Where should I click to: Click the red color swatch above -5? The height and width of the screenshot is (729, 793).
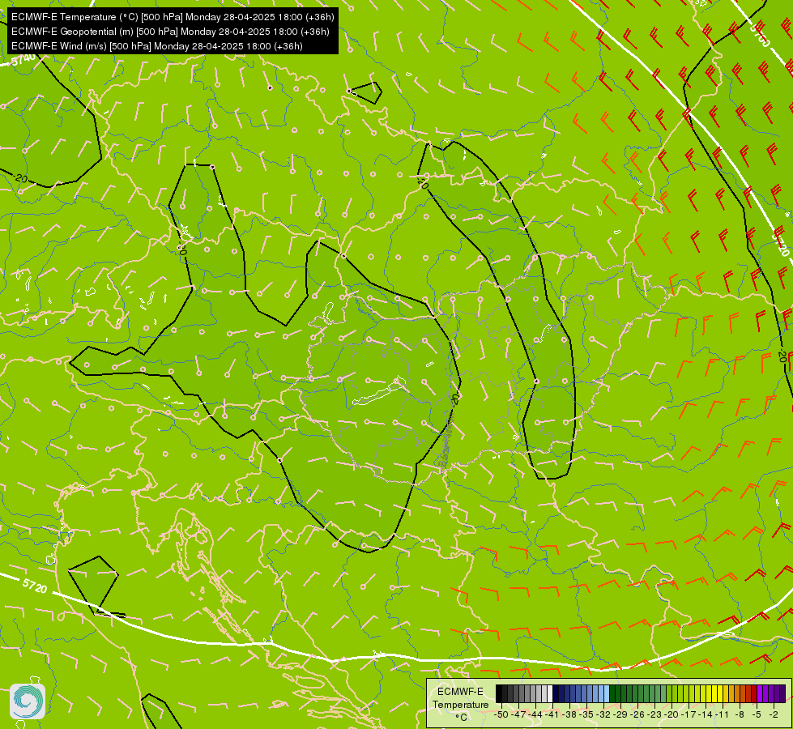[x=754, y=693]
